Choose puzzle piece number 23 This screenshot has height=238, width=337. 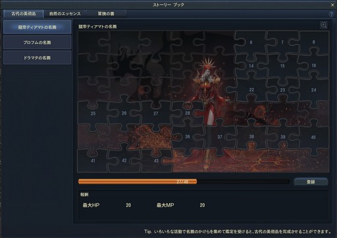(x=282, y=90)
